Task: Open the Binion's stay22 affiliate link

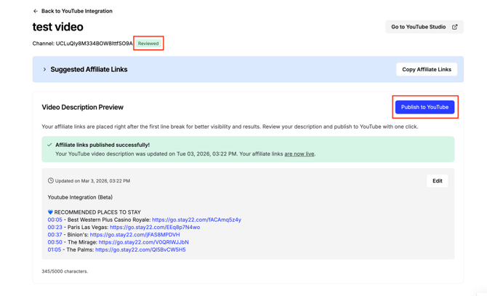Action: click(134, 235)
